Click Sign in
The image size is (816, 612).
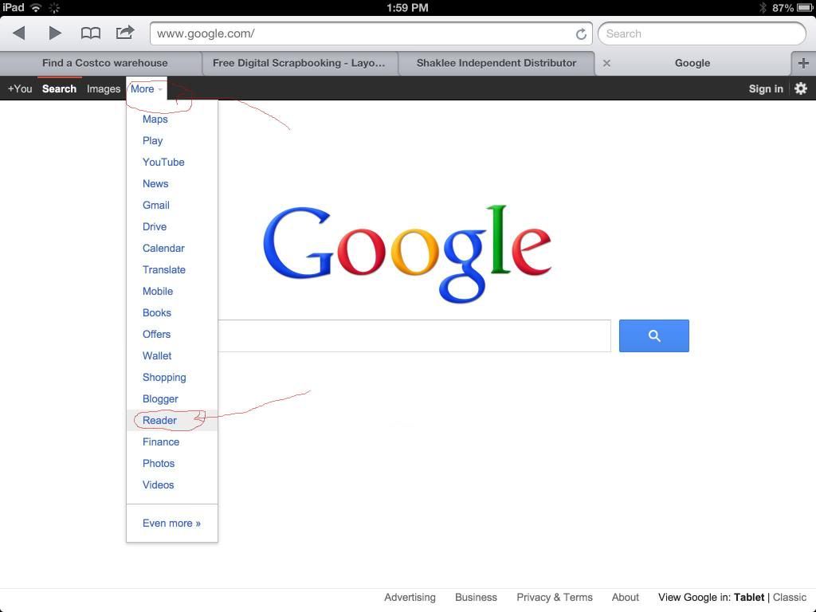tap(766, 89)
